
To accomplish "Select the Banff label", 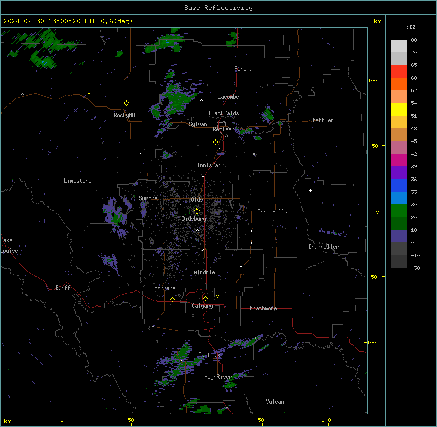I will 63,288.
